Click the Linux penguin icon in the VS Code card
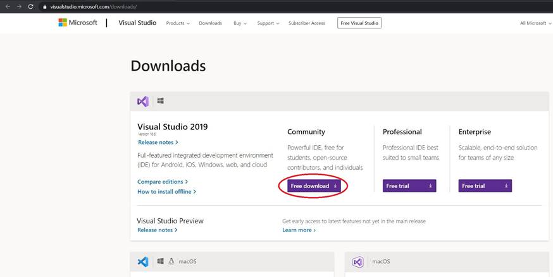 pos(171,261)
